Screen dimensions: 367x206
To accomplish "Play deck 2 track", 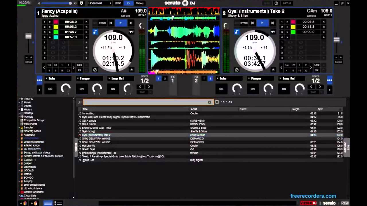I will (262, 23).
